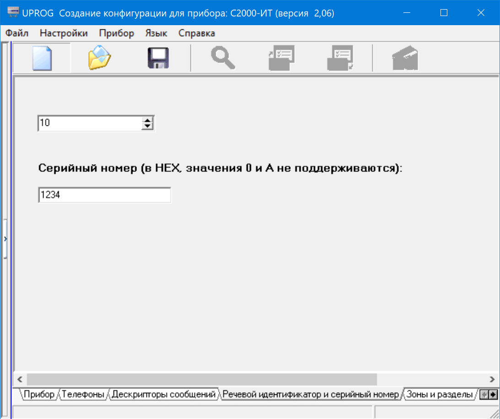Image resolution: width=500 pixels, height=419 pixels.
Task: Switch to the Телефоны tab
Action: [83, 394]
